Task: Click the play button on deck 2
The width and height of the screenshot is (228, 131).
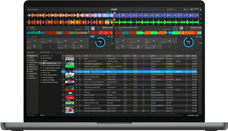Action: tap(181, 48)
